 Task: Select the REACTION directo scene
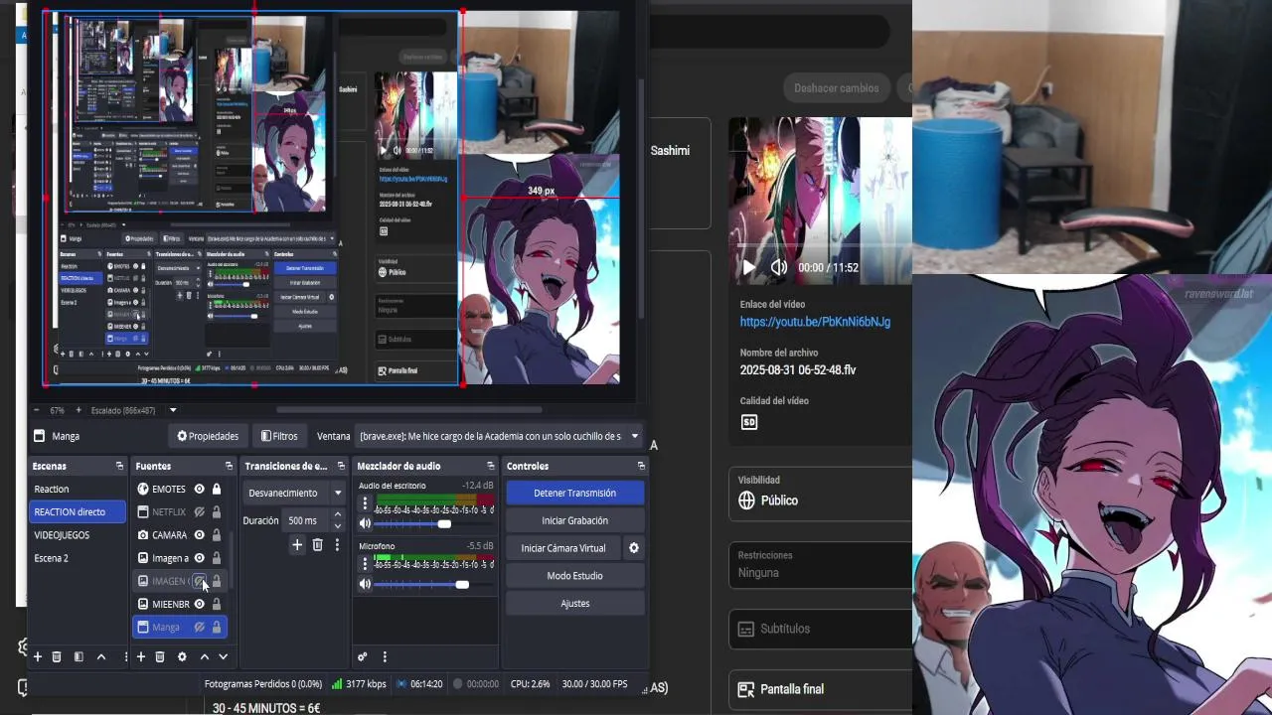coord(78,511)
